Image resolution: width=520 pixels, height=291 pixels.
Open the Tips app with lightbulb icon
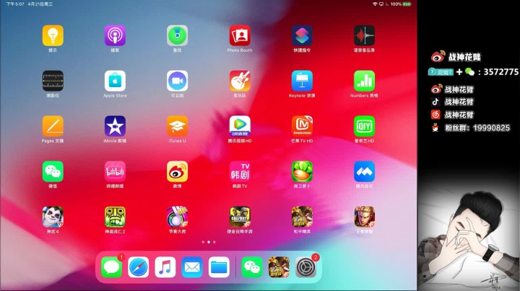click(x=53, y=35)
